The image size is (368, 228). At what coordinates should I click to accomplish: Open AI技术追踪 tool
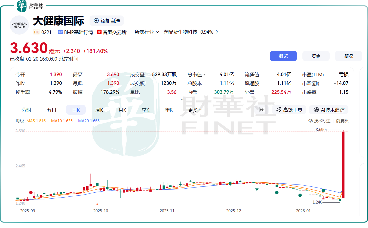tap(329, 110)
